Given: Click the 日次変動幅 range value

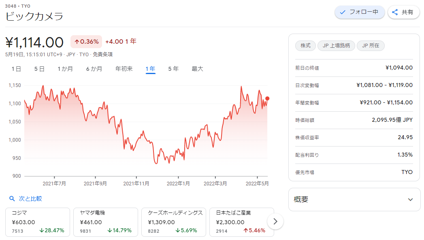Looking at the screenshot, I should (x=385, y=85).
